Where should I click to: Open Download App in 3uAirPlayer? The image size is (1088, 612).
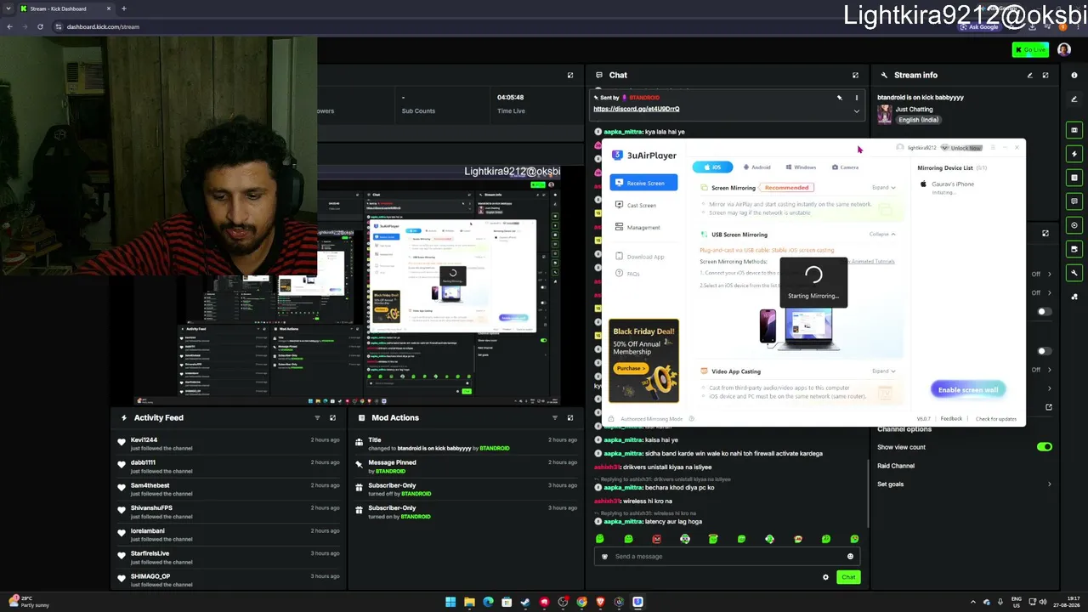coord(640,257)
